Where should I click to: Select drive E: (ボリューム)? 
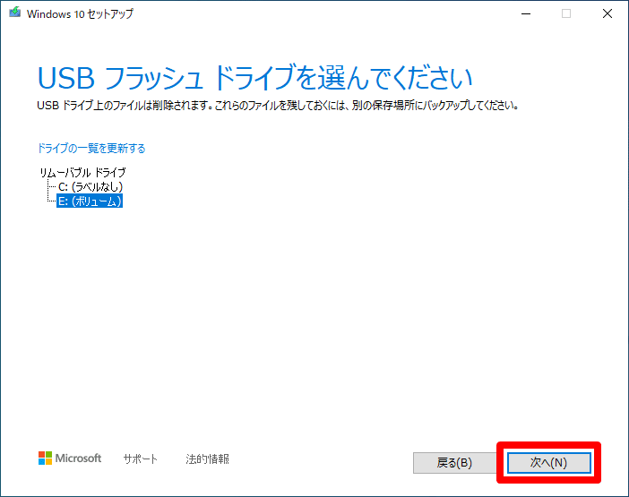click(90, 201)
